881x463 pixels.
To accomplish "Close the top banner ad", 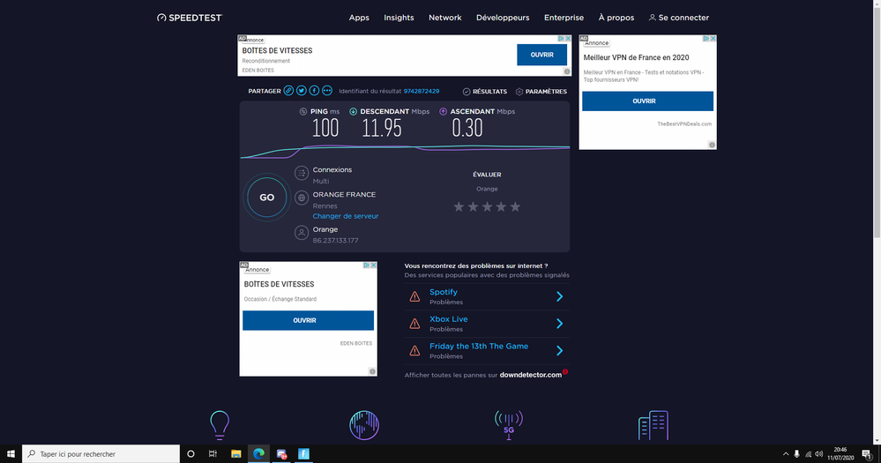I will coord(568,39).
